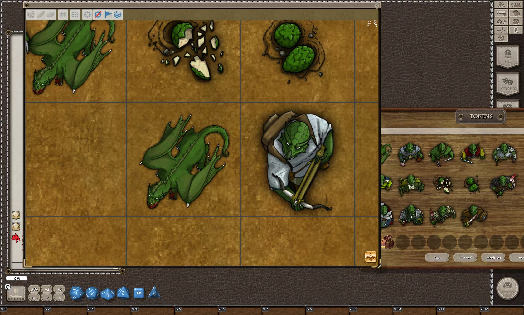Click the blue d20 die

point(76,293)
